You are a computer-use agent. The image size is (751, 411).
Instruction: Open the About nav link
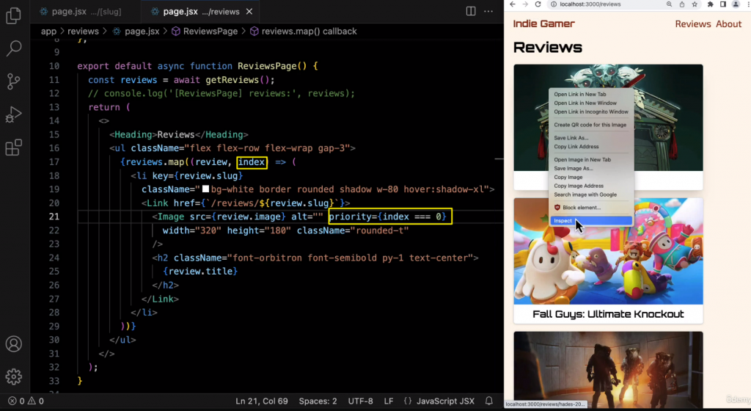[728, 24]
